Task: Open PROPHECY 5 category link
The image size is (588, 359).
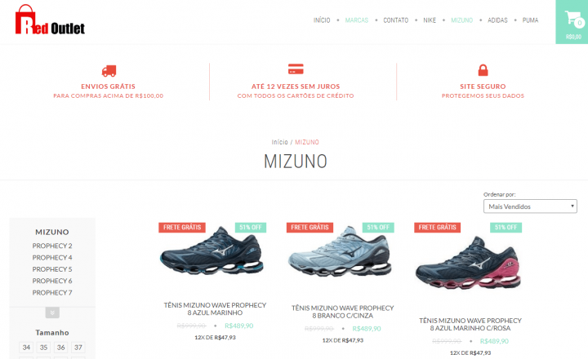Action: pos(52,269)
